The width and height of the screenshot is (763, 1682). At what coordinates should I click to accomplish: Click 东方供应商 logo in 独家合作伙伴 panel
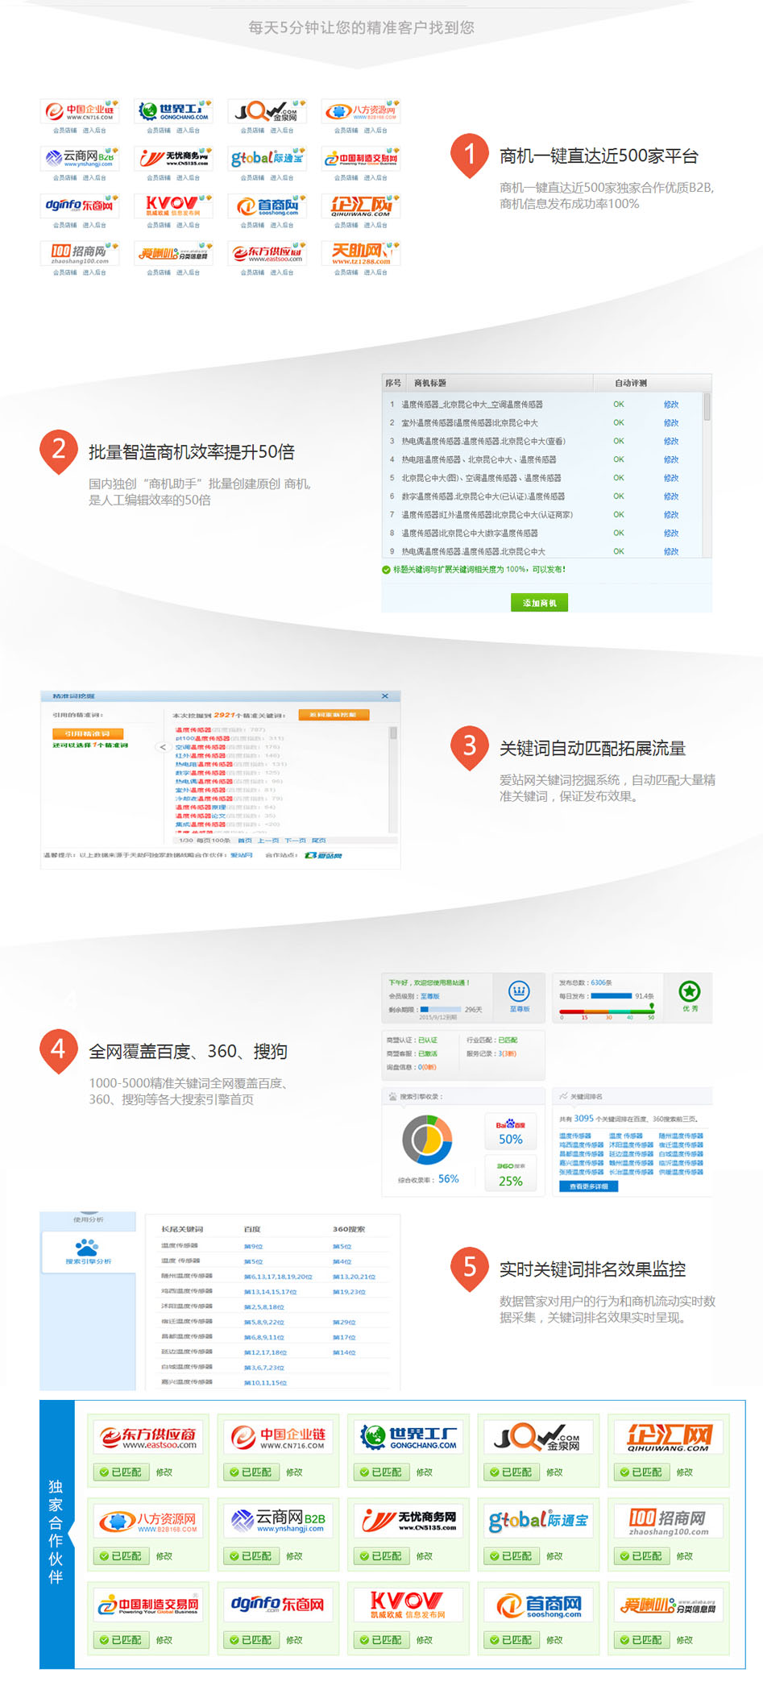pos(149,1438)
